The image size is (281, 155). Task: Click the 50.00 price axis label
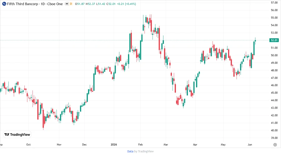[x=274, y=55]
